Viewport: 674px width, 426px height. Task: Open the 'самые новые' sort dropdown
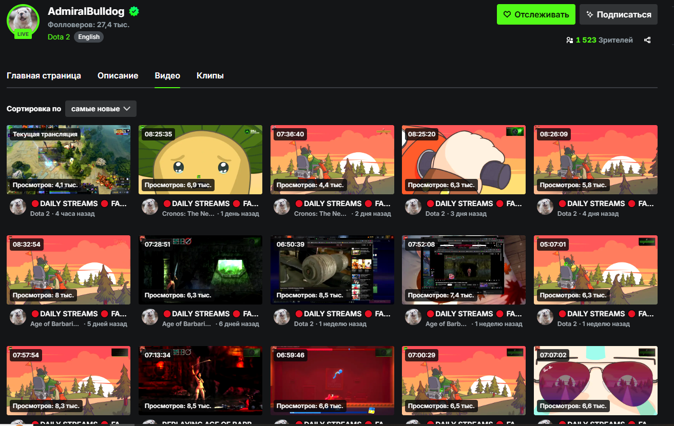[x=101, y=109]
